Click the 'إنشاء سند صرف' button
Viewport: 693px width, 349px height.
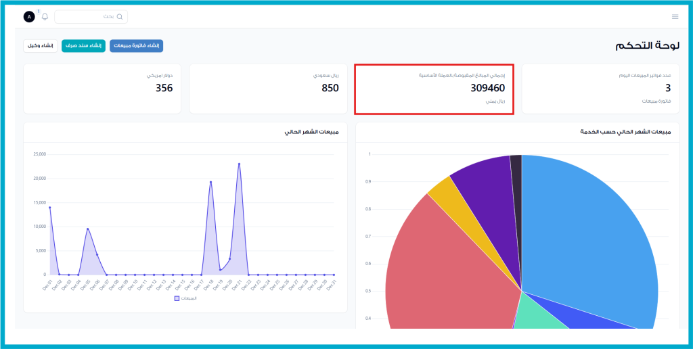[84, 45]
